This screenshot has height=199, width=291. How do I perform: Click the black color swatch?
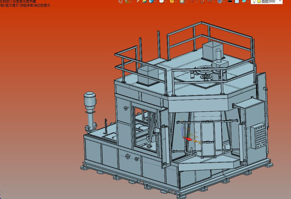(x=230, y=1)
